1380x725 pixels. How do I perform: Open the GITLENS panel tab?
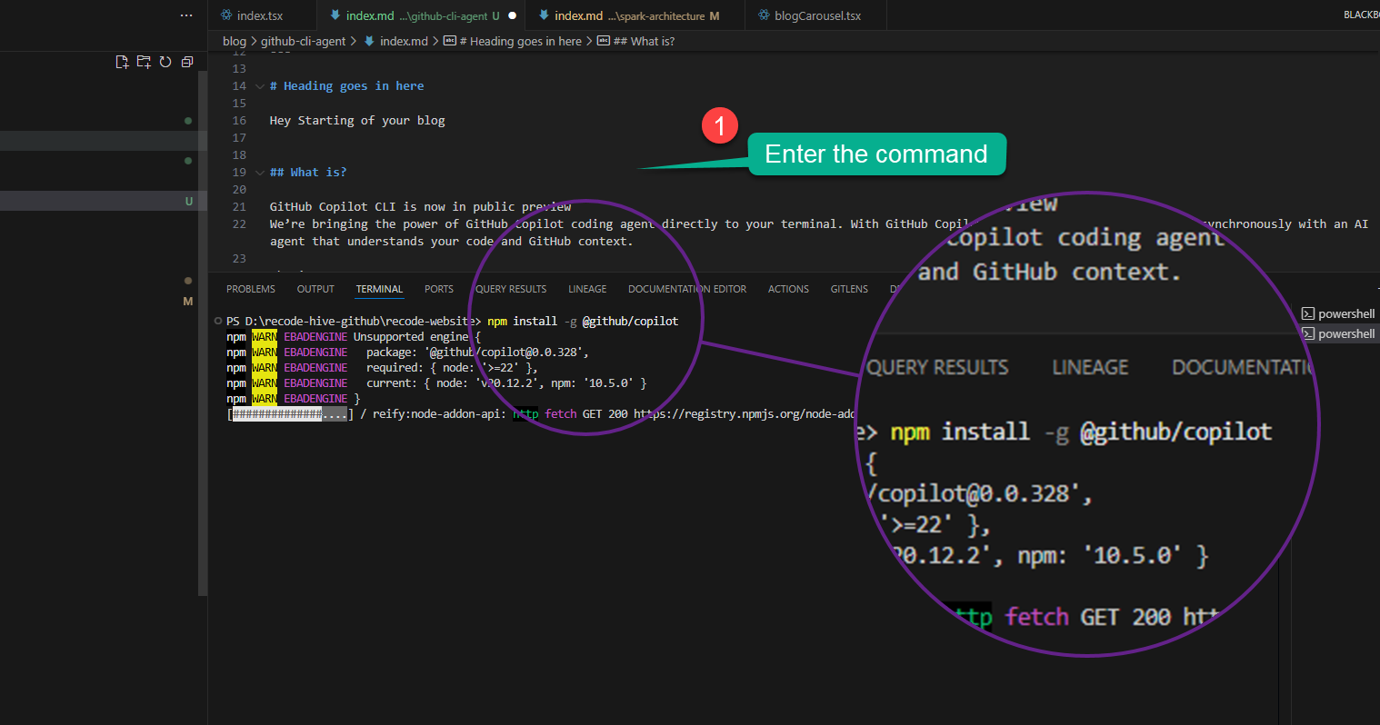[x=848, y=288]
